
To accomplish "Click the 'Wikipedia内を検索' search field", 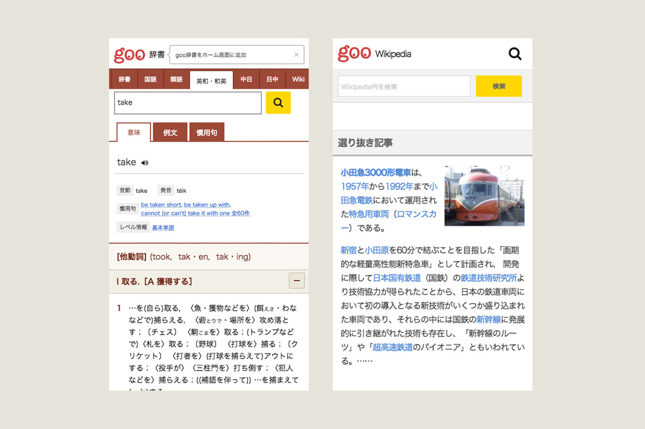I will (x=404, y=86).
